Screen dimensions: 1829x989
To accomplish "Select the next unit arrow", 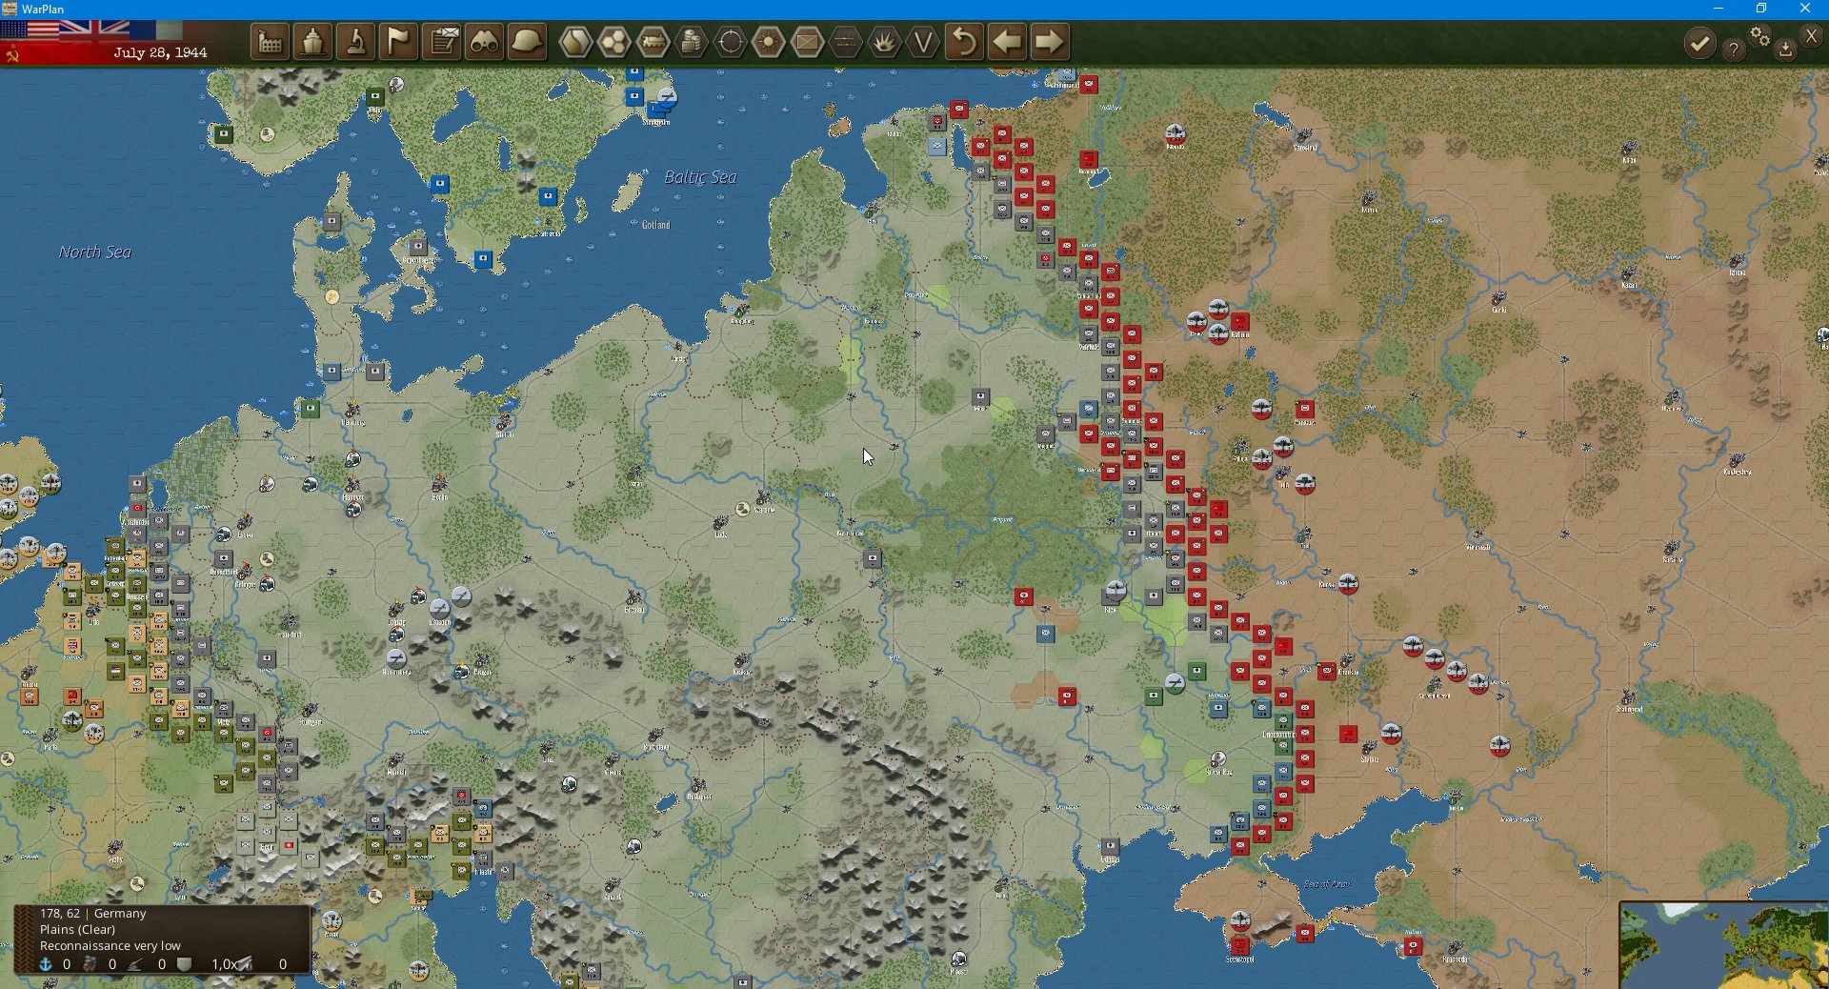I will tap(1049, 43).
